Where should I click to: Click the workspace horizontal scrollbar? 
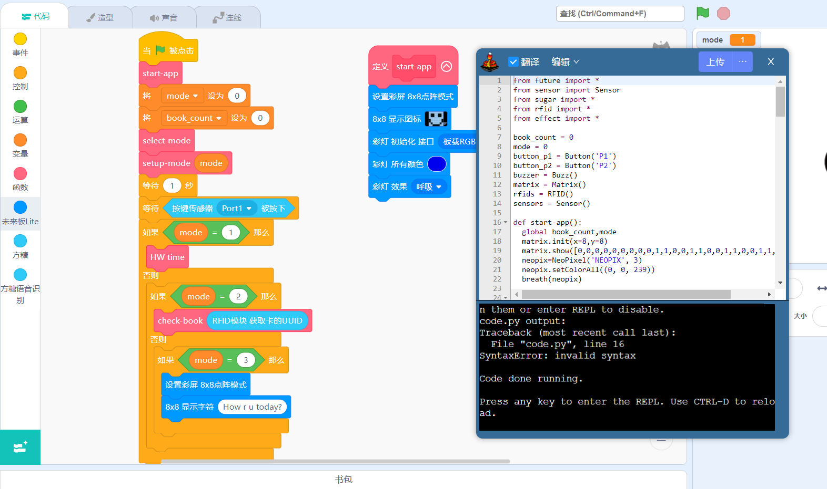(335, 461)
